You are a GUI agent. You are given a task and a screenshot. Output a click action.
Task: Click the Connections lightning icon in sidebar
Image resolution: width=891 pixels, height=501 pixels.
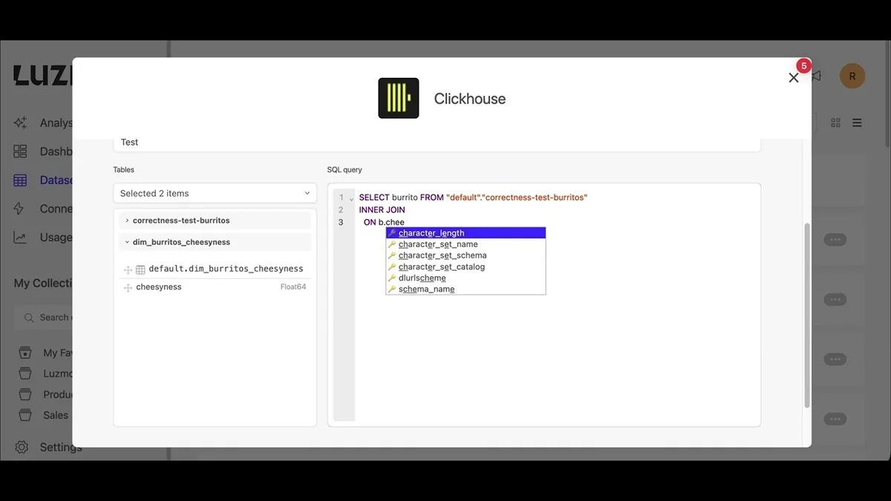pos(20,209)
